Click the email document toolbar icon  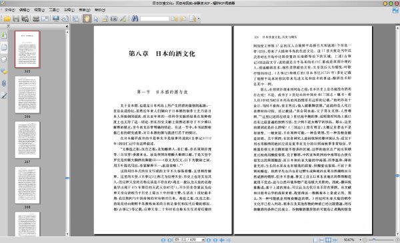(x=45, y=19)
